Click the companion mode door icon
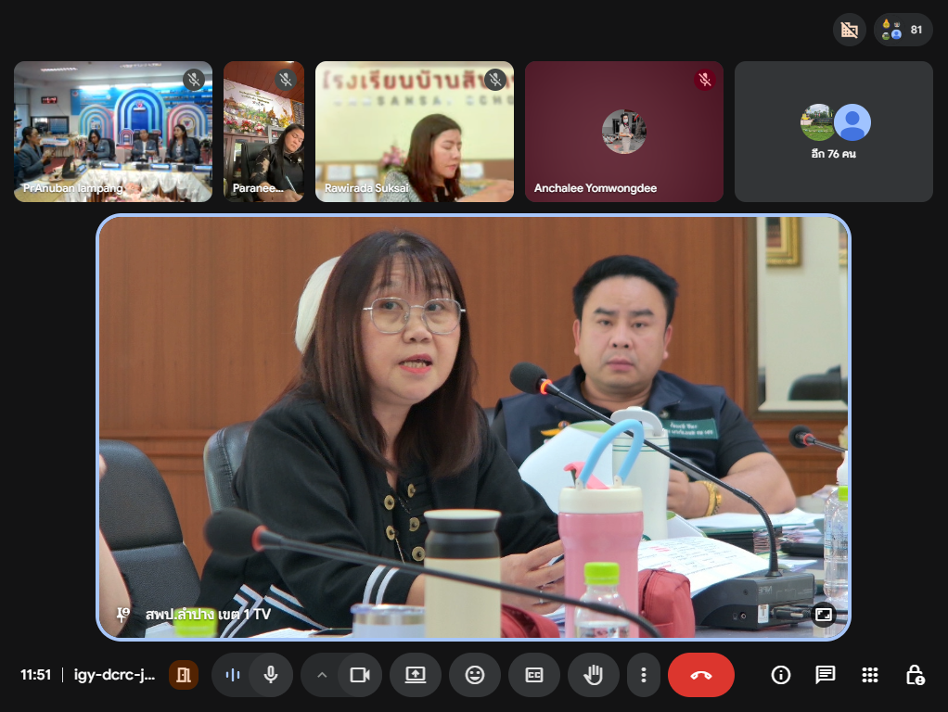The image size is (948, 712). [184, 675]
